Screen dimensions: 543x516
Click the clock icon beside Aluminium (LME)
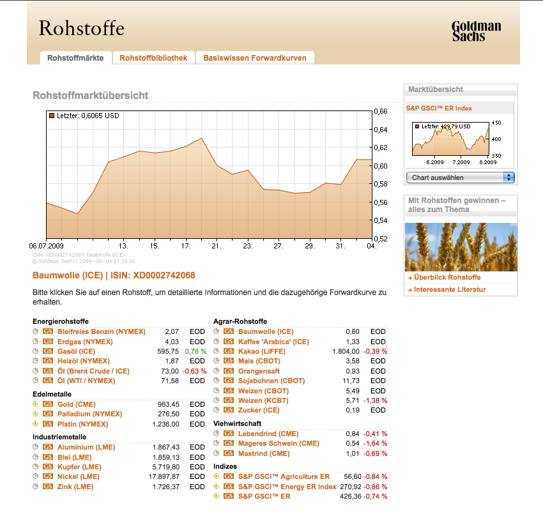tap(35, 447)
